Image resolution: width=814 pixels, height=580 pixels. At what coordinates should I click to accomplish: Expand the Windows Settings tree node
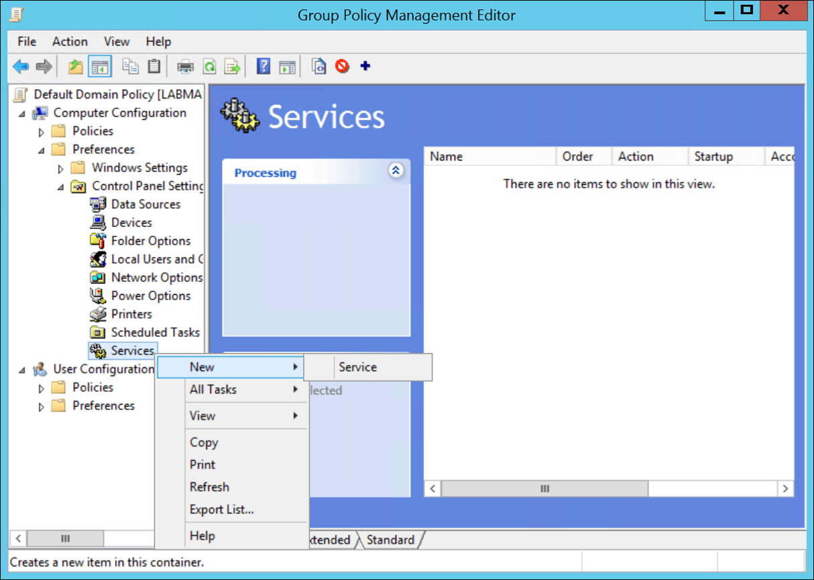pyautogui.click(x=61, y=168)
